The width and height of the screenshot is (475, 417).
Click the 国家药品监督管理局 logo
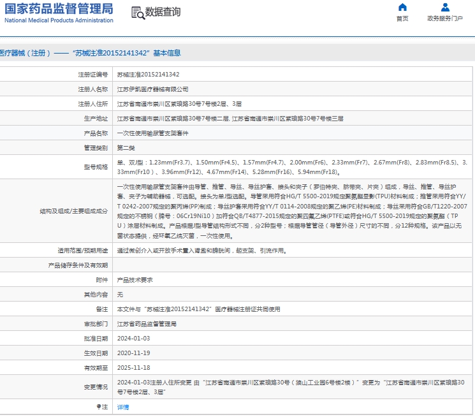tap(59, 13)
